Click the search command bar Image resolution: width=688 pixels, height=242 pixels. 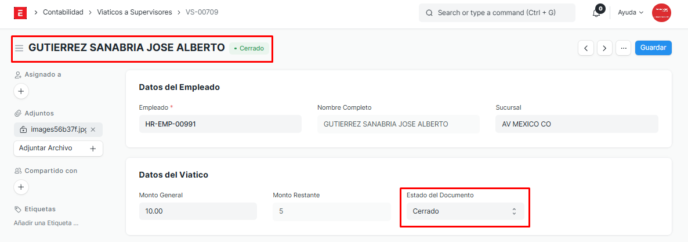[x=497, y=13]
